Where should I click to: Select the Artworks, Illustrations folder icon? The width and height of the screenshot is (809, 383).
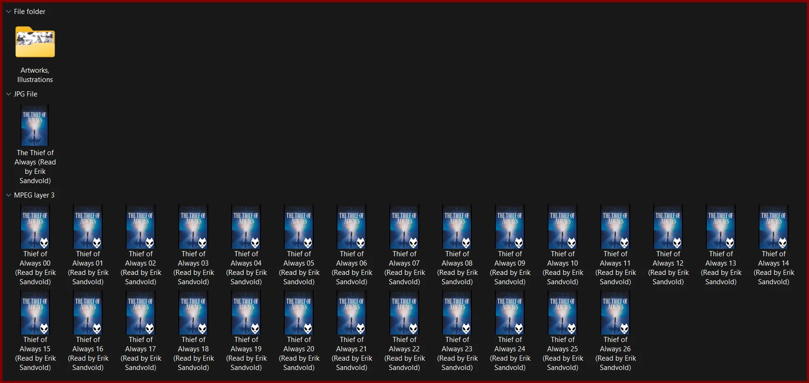tap(35, 42)
